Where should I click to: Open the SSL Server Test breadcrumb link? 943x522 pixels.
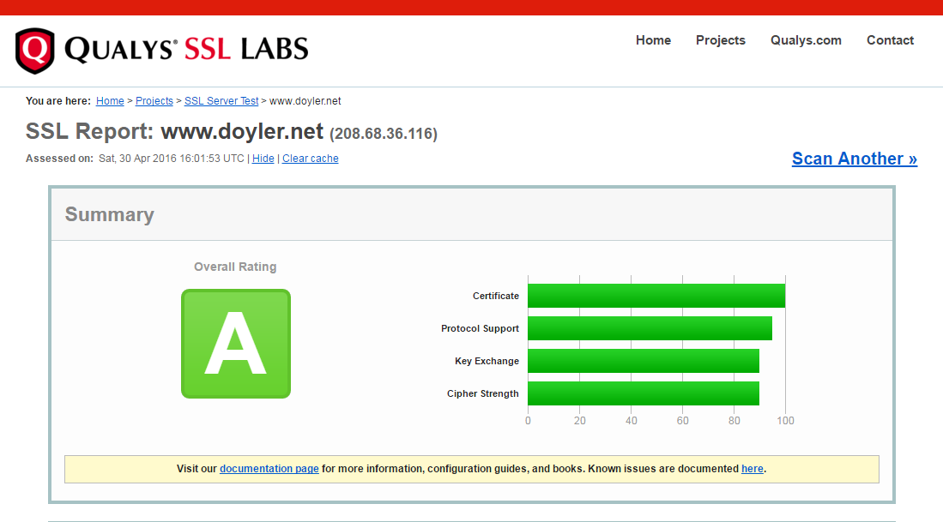click(x=221, y=101)
